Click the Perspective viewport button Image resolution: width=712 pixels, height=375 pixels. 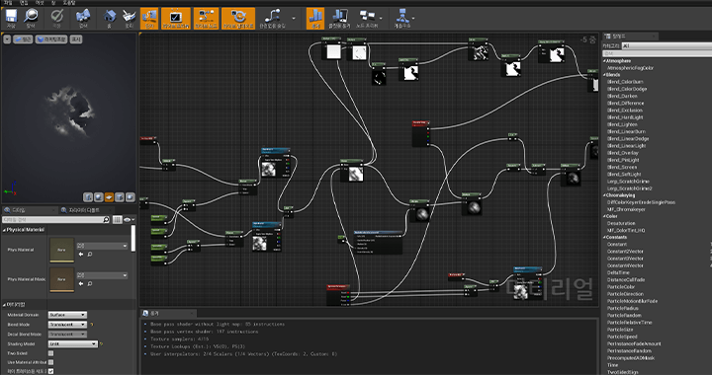tap(23, 39)
